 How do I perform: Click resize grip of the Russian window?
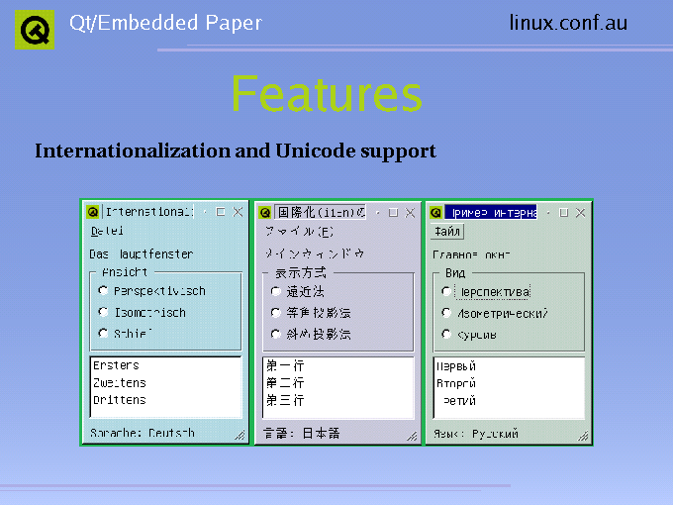tap(583, 435)
